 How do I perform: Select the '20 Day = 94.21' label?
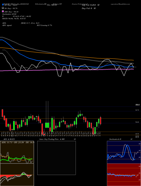(11, 5)
